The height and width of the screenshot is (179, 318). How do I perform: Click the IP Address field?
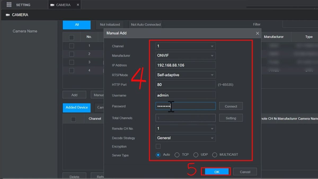pos(185,65)
